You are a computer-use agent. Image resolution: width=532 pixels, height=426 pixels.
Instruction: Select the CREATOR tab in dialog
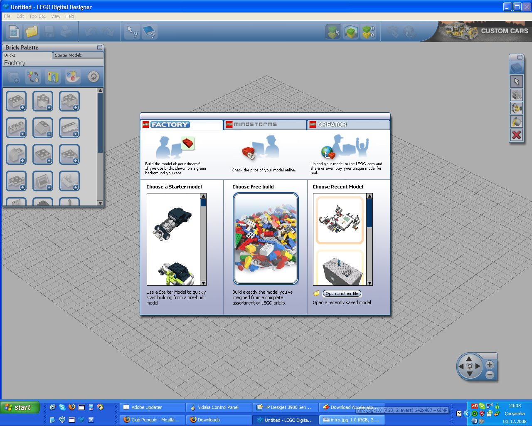349,124
